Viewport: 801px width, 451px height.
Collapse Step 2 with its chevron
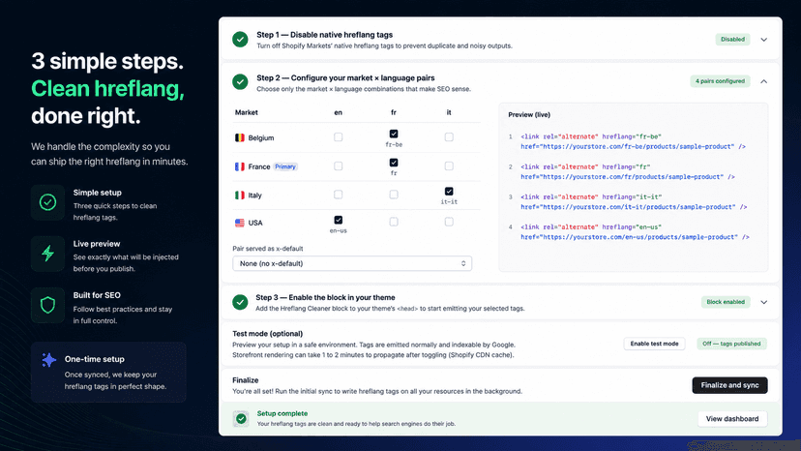(x=763, y=81)
